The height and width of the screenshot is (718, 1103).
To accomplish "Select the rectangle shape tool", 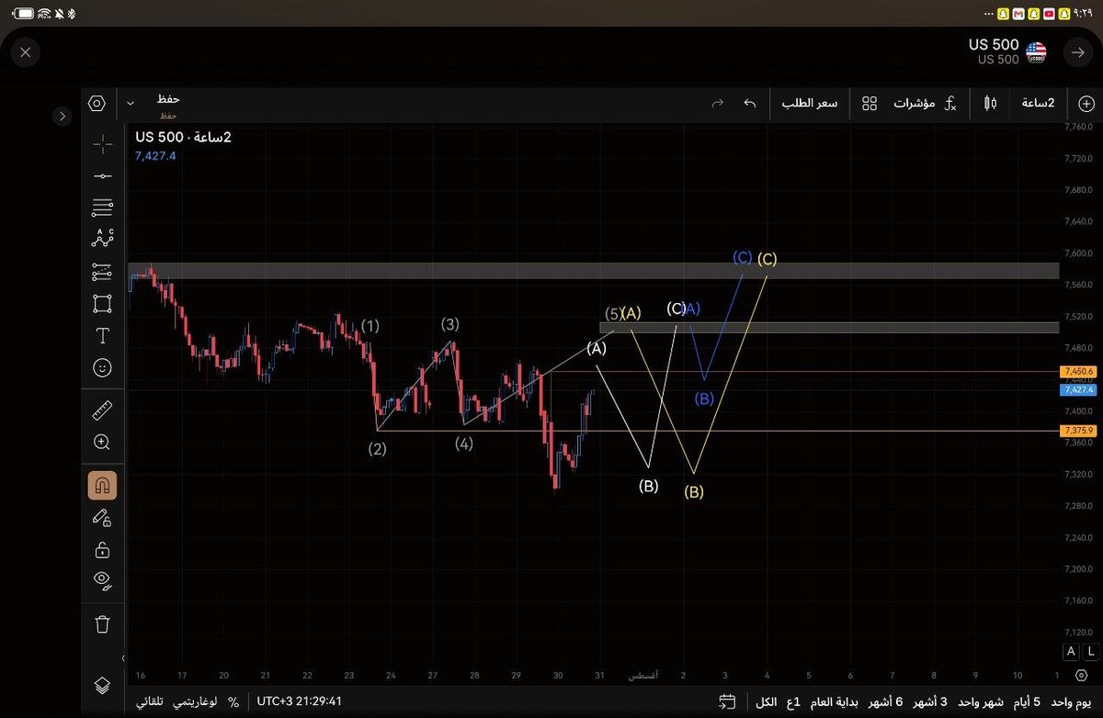I will coord(102,303).
